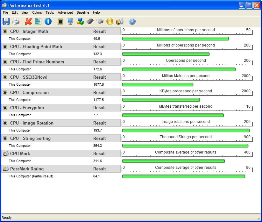
Task: Run 2D graphics monitor icon
Action: pyautogui.click(x=70, y=21)
